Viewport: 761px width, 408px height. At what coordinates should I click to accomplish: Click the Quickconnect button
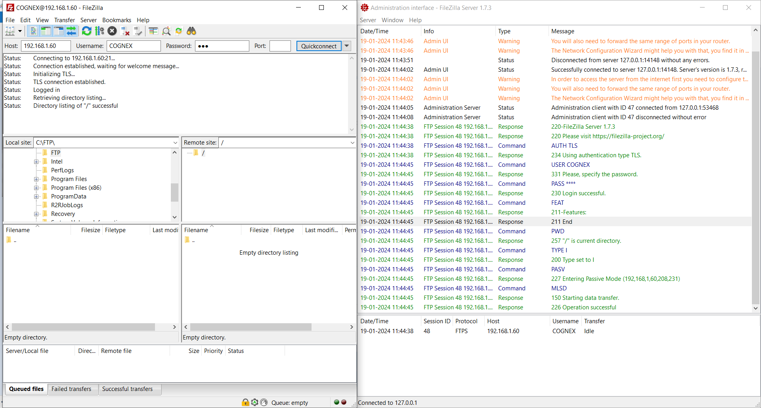click(319, 46)
